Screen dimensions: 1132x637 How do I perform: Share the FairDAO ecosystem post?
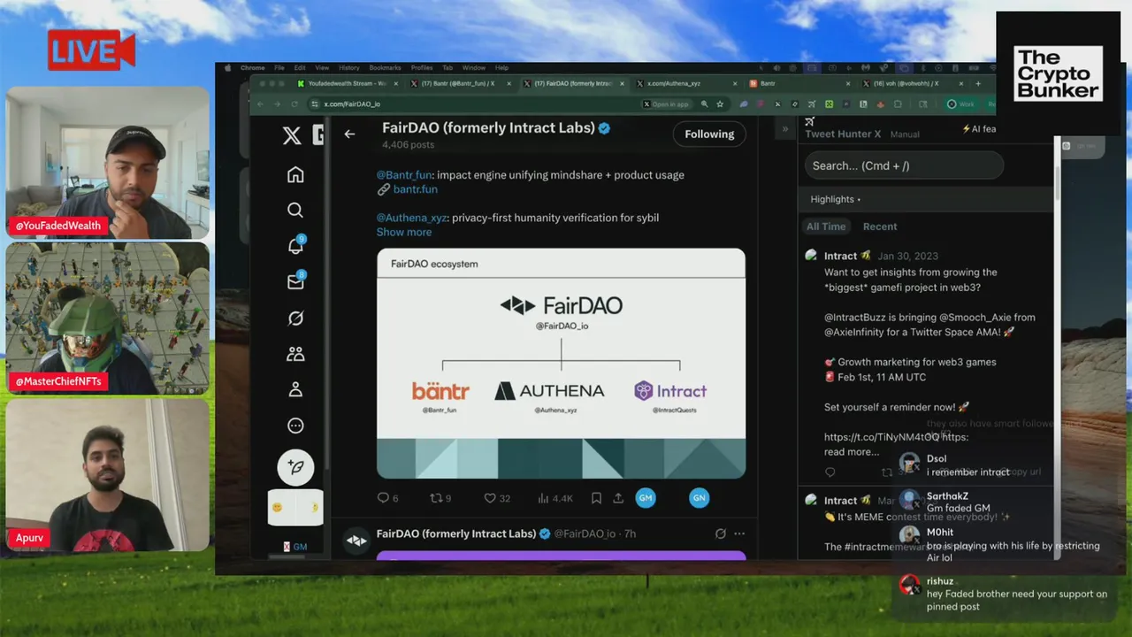tap(618, 498)
